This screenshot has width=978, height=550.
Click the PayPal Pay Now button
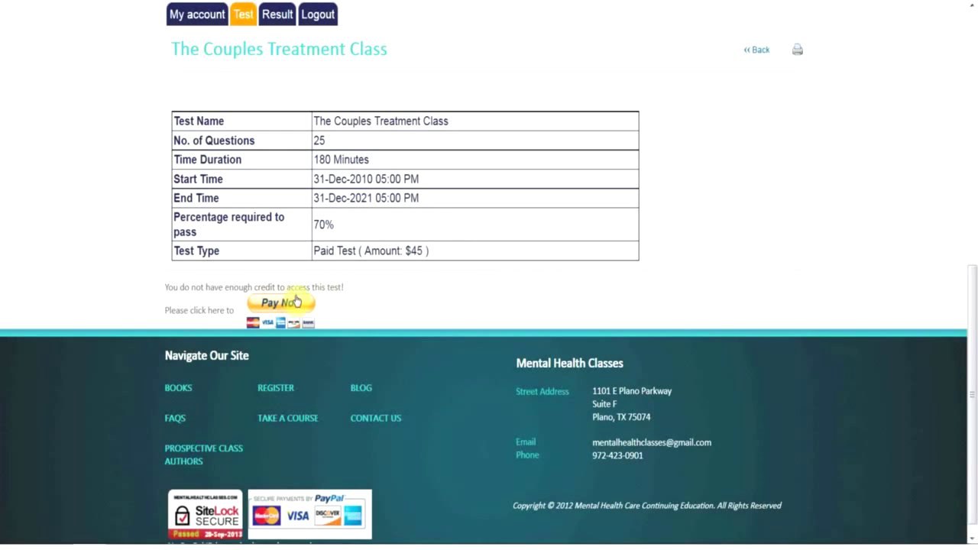(x=281, y=302)
